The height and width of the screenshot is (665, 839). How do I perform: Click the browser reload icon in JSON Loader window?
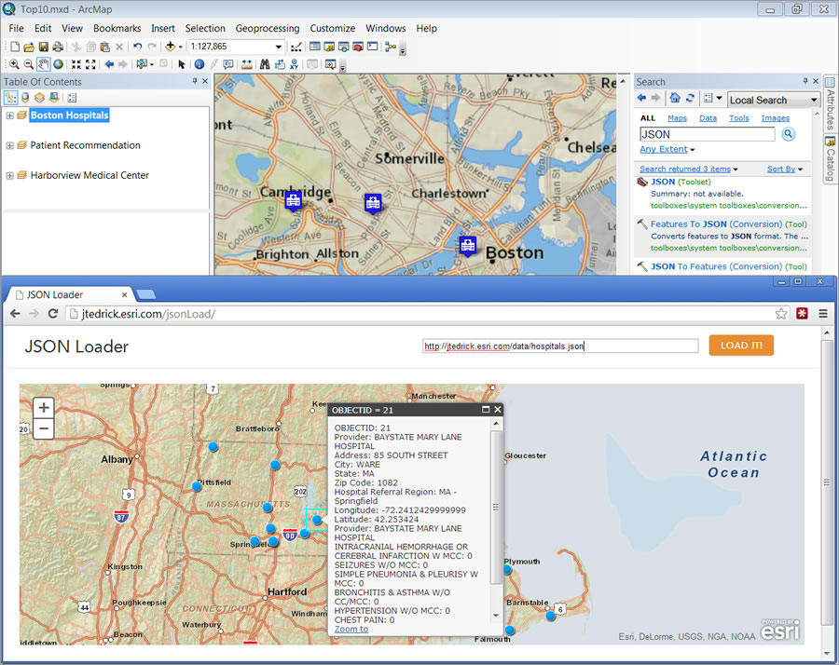(52, 314)
